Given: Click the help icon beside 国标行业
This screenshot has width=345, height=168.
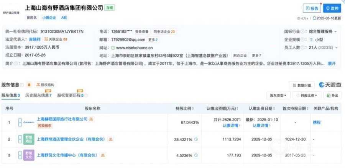Looking at the screenshot, I should (303, 31).
